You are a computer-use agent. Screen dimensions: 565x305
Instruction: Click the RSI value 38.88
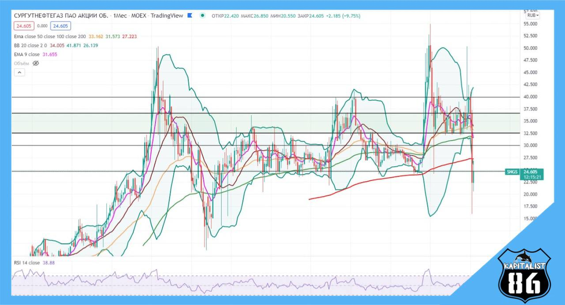48,263
